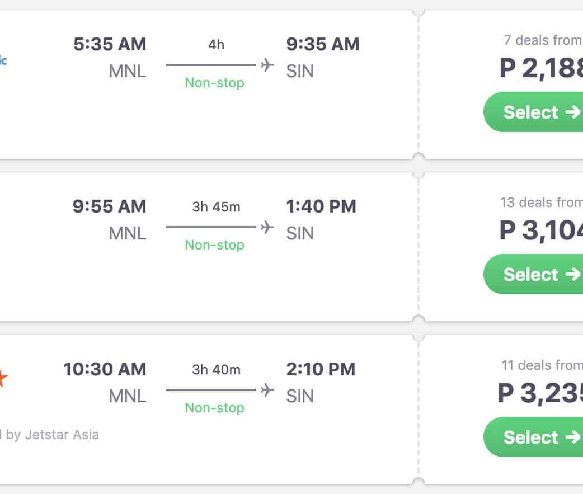
Task: Click the 3h 40m flight duration
Action: [x=216, y=369]
